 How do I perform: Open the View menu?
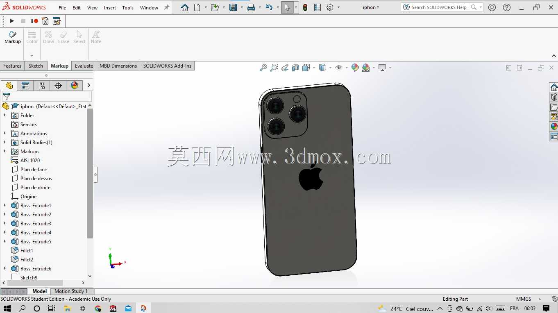pyautogui.click(x=93, y=8)
